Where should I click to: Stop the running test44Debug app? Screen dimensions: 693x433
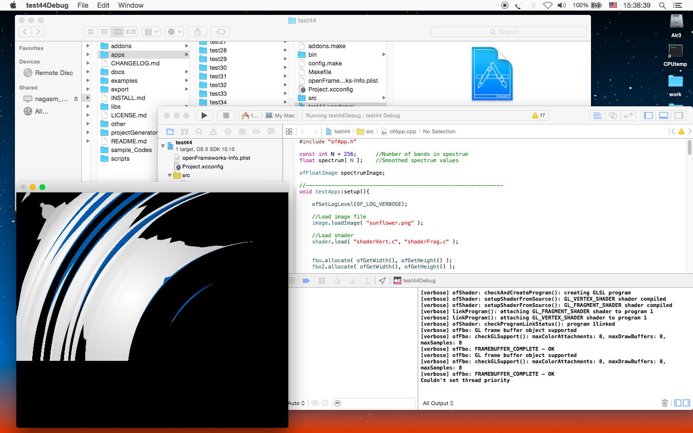pyautogui.click(x=226, y=115)
